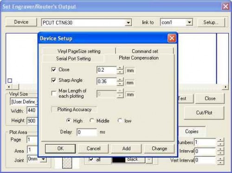Enable Max Length of each plotting
The width and height of the screenshot is (232, 173).
(53, 93)
